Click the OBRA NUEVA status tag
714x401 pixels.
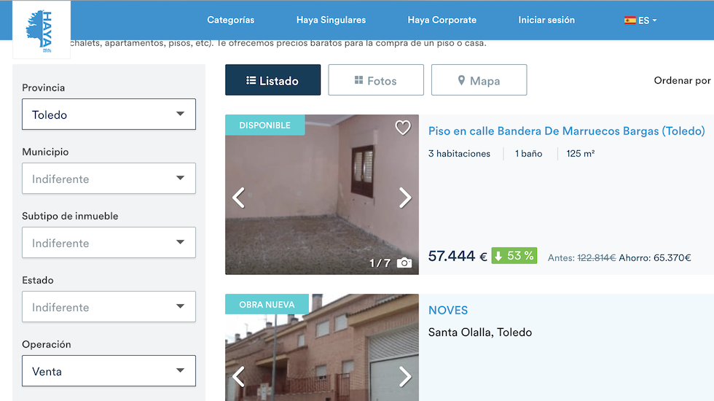click(x=267, y=305)
